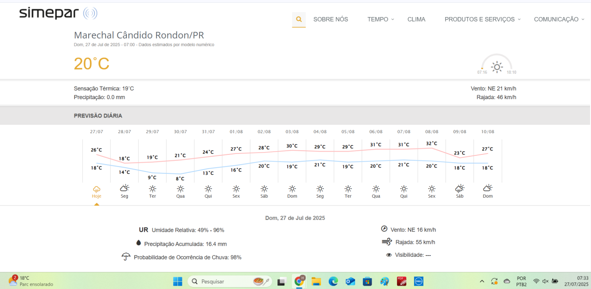Click the 08/08 date header
This screenshot has height=289, width=591.
click(x=432, y=132)
